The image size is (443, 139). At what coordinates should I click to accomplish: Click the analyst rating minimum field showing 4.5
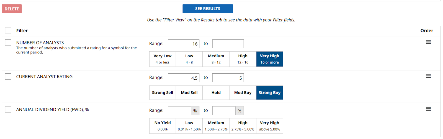pyautogui.click(x=184, y=78)
